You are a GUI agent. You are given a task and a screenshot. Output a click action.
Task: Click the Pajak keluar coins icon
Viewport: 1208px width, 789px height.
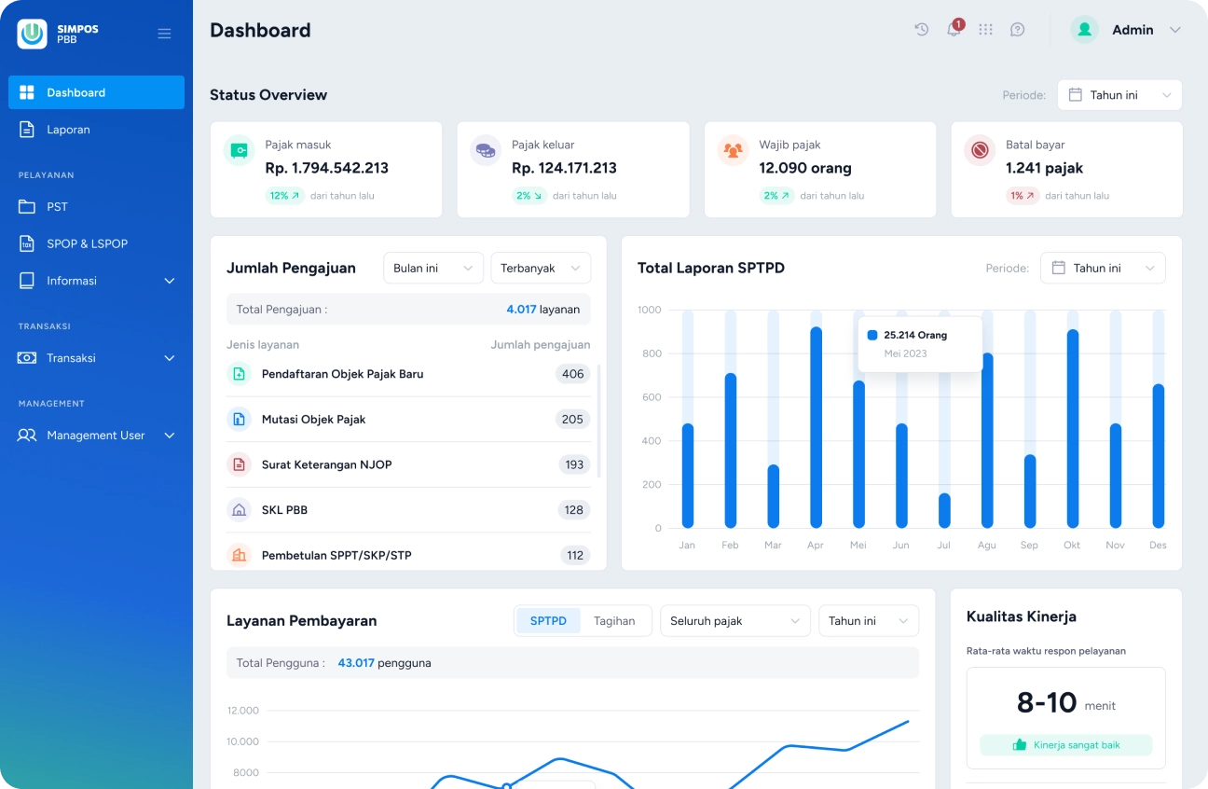[x=486, y=150]
